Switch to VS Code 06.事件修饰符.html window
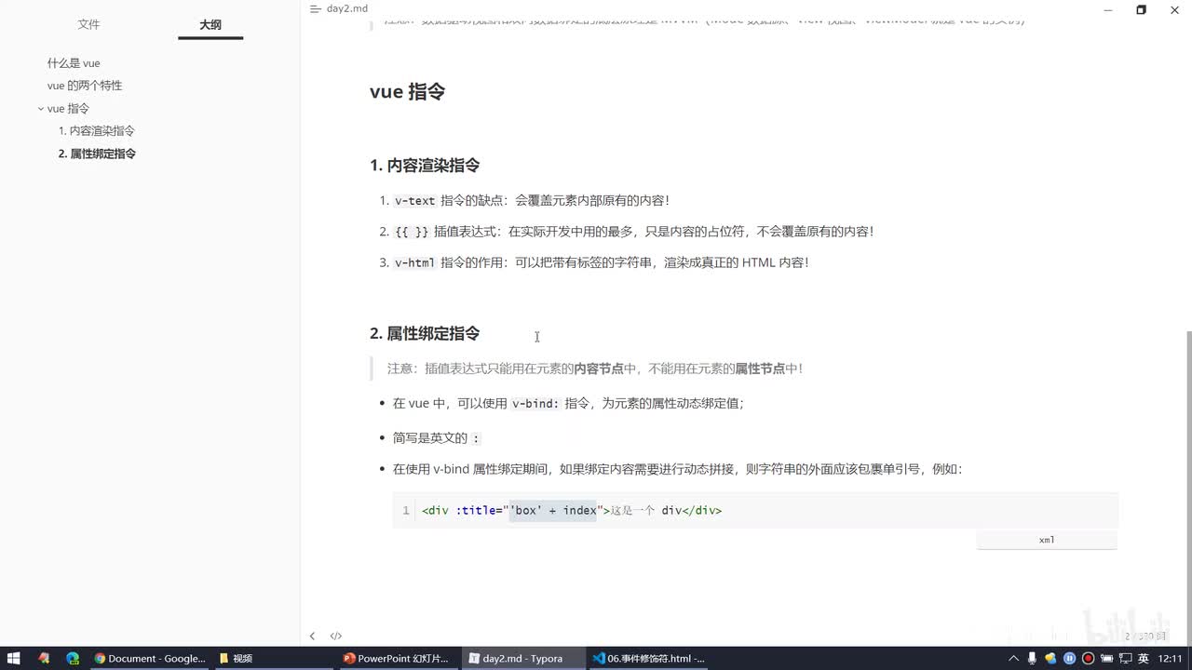 [x=649, y=658]
